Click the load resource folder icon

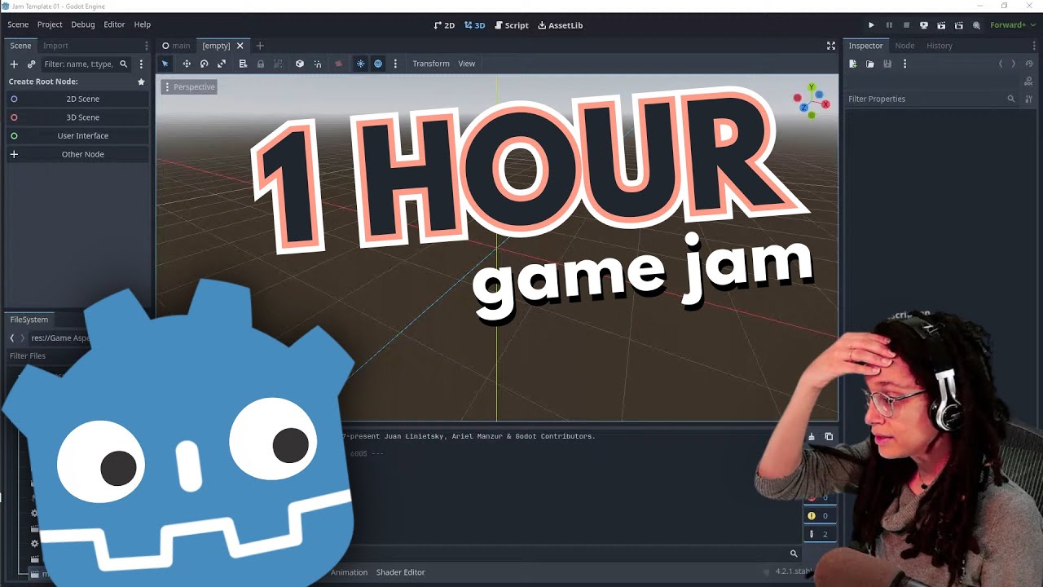pos(869,64)
